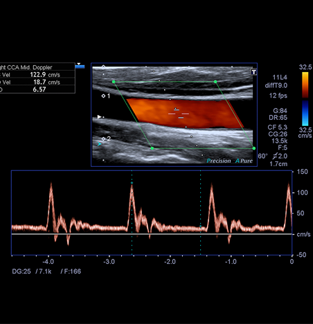Click the -4.0 time axis label
The image size is (313, 324).
click(x=48, y=262)
